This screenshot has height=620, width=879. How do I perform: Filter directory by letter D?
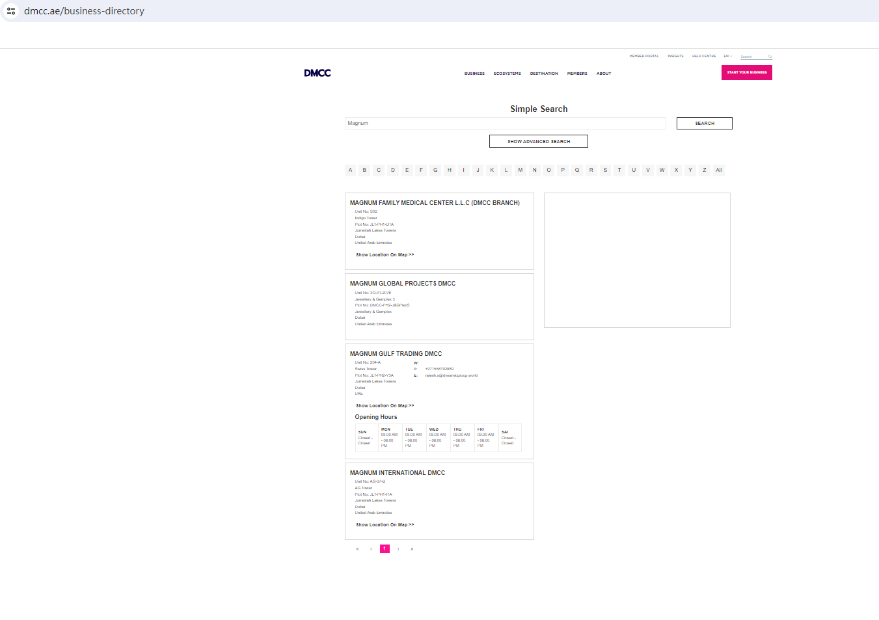click(393, 170)
